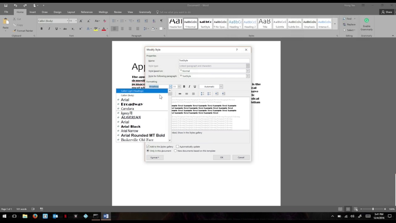Apply Underline in Modify Style dialog
The height and width of the screenshot is (223, 396).
coord(195,87)
